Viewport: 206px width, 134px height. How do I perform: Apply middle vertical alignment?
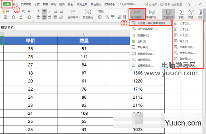(44, 12)
